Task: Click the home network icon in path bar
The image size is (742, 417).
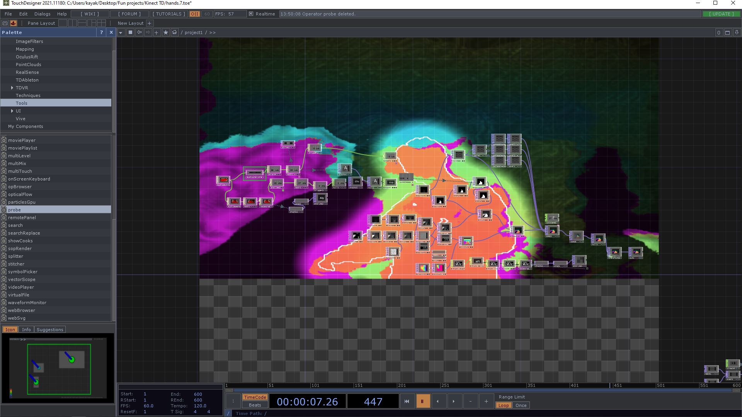Action: (175, 32)
